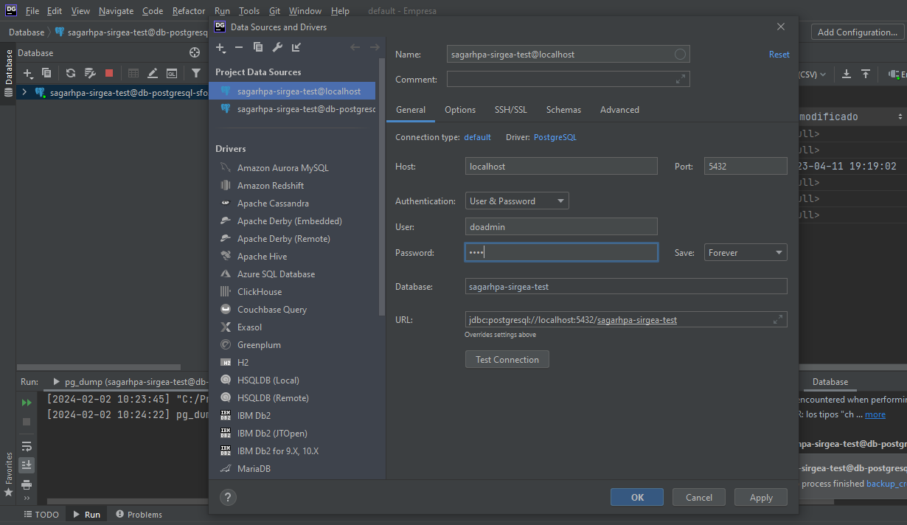Viewport: 907px width, 525px height.
Task: Switch to the General tab
Action: pos(411,109)
